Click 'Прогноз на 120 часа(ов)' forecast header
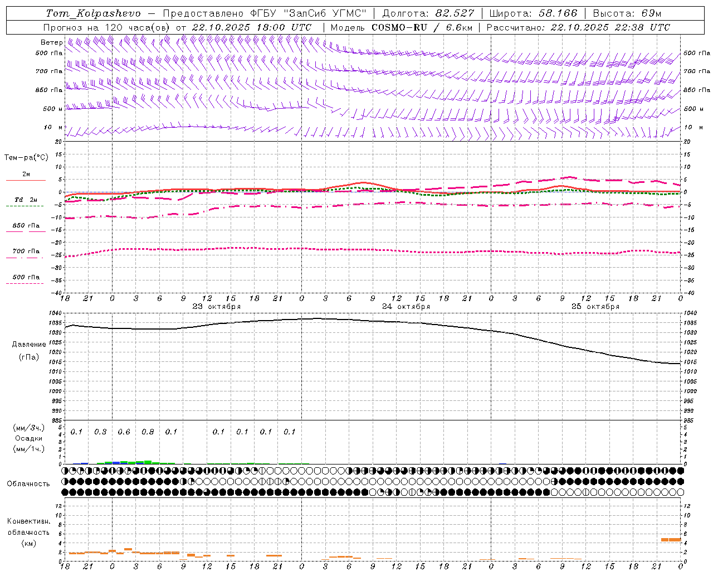This screenshot has height=571, width=713. [x=107, y=27]
